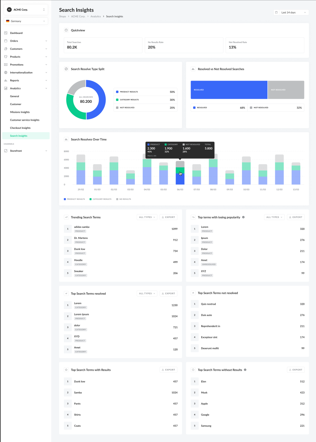This screenshot has width=316, height=442.
Task: Click the Promotions icon in sidebar
Action: pos(6,65)
